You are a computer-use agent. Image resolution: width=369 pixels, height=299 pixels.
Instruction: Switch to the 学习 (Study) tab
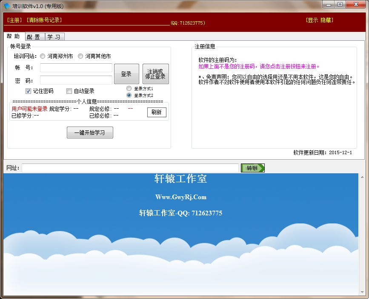[x=54, y=37]
